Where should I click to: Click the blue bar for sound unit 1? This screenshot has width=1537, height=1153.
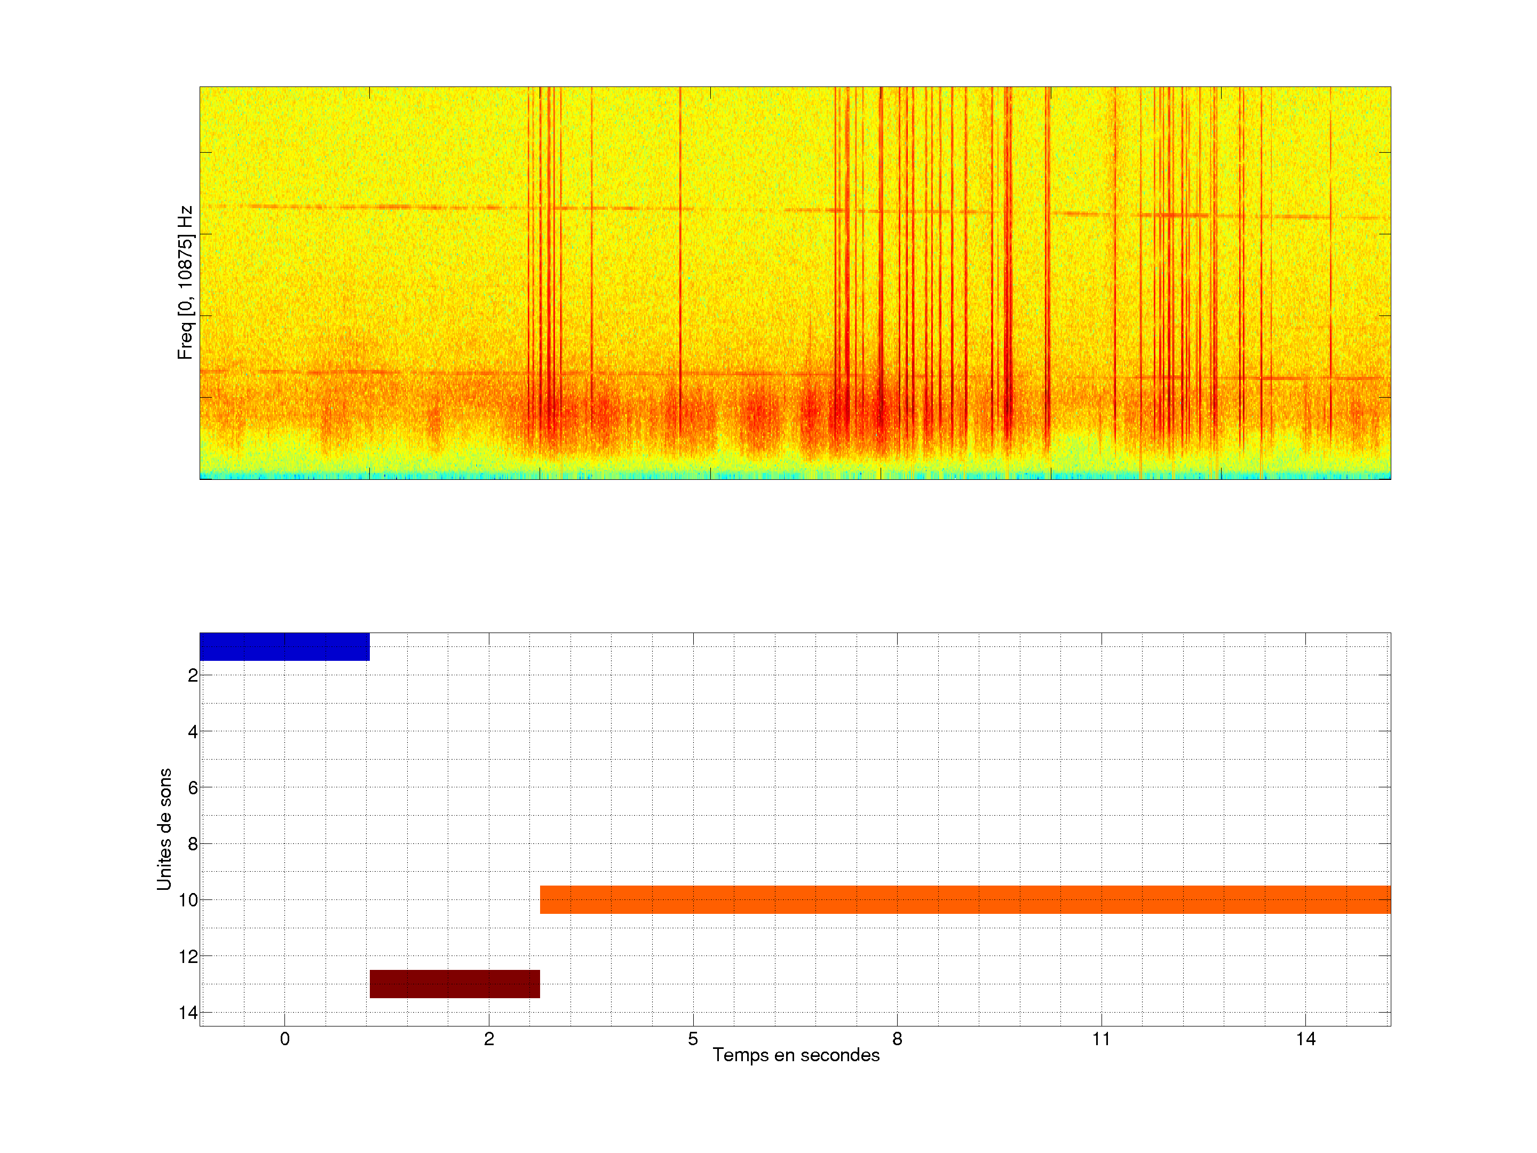click(284, 646)
